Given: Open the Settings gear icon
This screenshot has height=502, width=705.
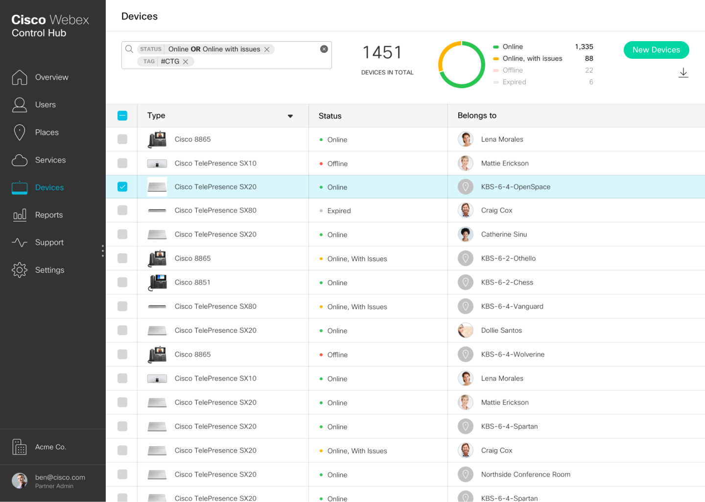Looking at the screenshot, I should 20,270.
